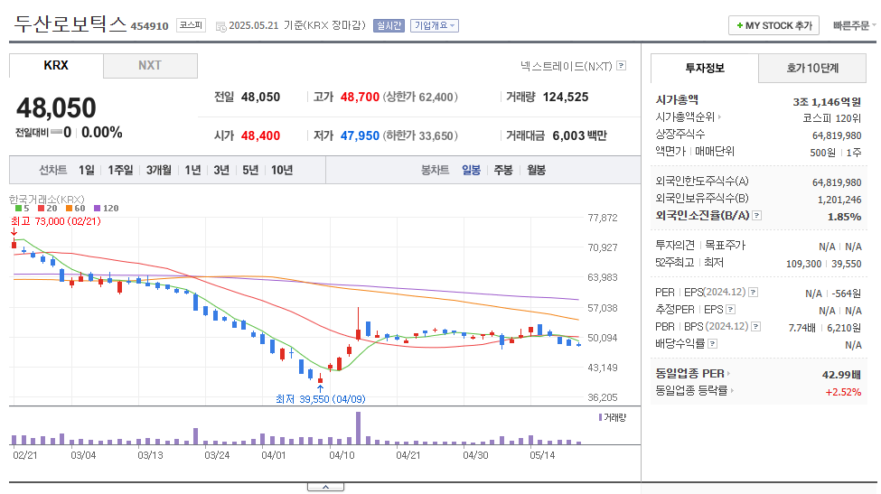Click help icon beside PER EPS(2024.12)

[x=754, y=293]
